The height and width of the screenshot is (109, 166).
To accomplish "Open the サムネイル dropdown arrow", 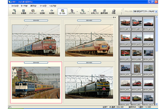I will pyautogui.click(x=88, y=12).
